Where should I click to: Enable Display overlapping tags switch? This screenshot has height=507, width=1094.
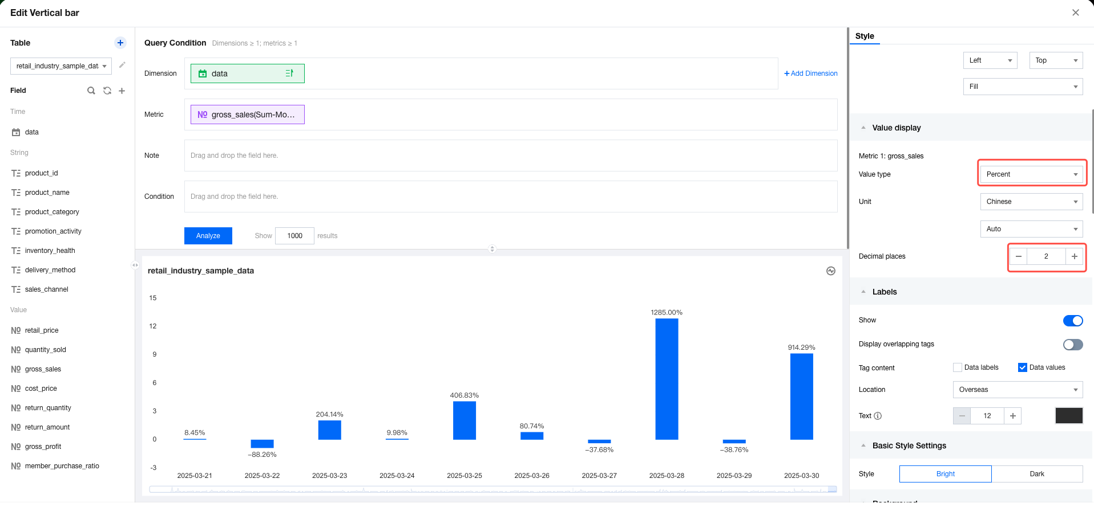pyautogui.click(x=1073, y=345)
